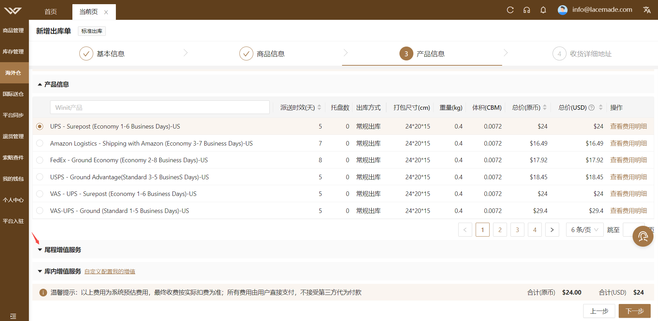Open the 6 条/页 page size dropdown

(585, 230)
